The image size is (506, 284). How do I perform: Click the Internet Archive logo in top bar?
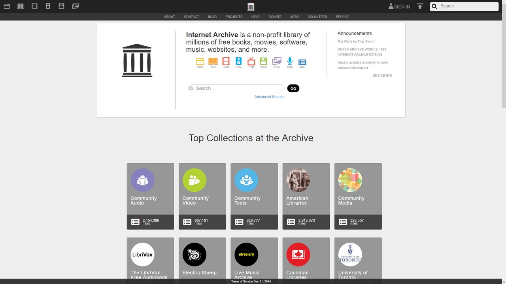click(251, 6)
